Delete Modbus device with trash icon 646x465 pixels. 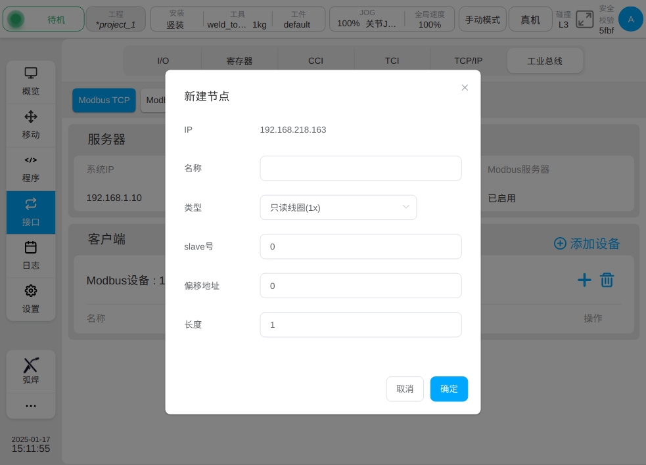coord(607,280)
